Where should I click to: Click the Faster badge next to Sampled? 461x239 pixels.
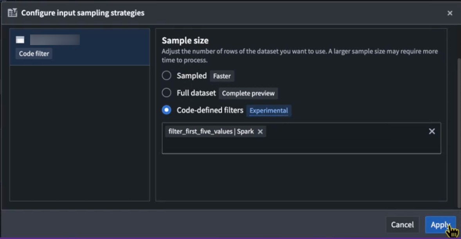222,76
